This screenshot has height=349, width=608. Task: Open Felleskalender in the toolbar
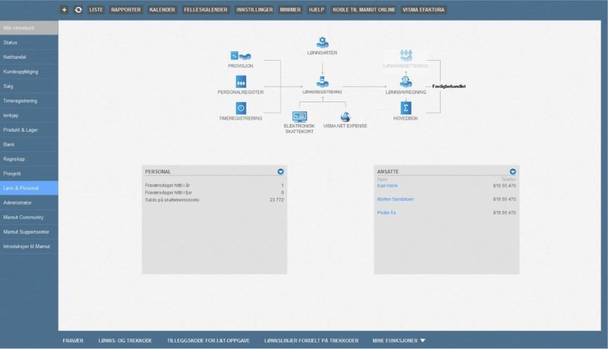tap(206, 10)
